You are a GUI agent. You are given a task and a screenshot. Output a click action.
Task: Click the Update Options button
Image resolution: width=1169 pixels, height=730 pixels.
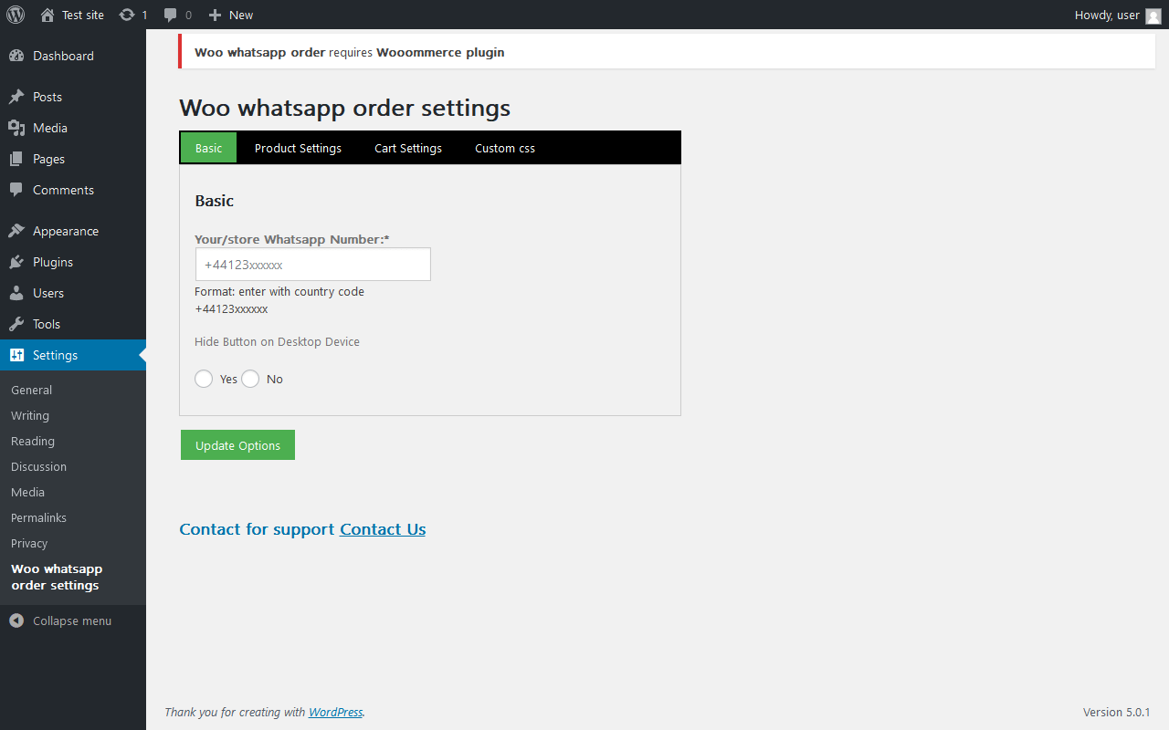[x=237, y=445]
